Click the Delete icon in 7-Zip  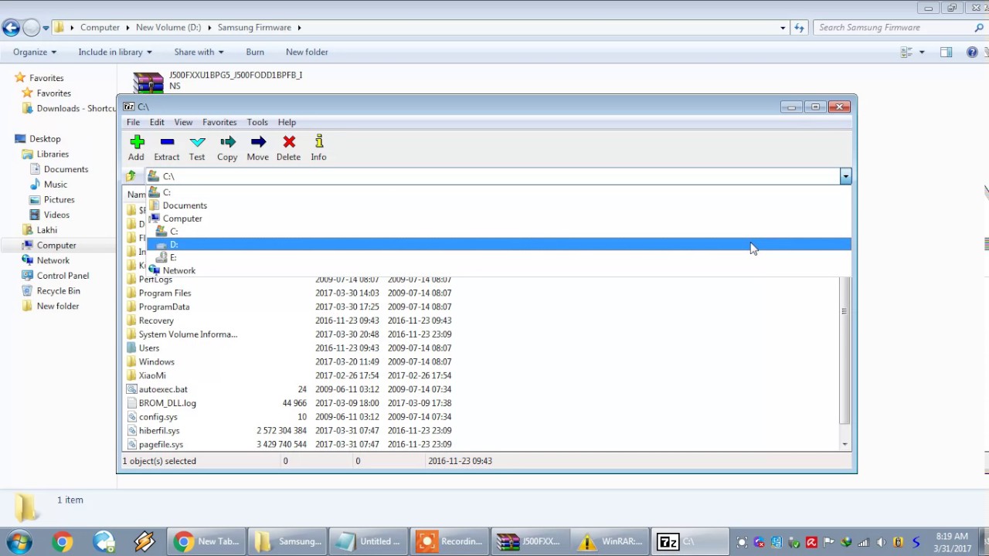287,147
